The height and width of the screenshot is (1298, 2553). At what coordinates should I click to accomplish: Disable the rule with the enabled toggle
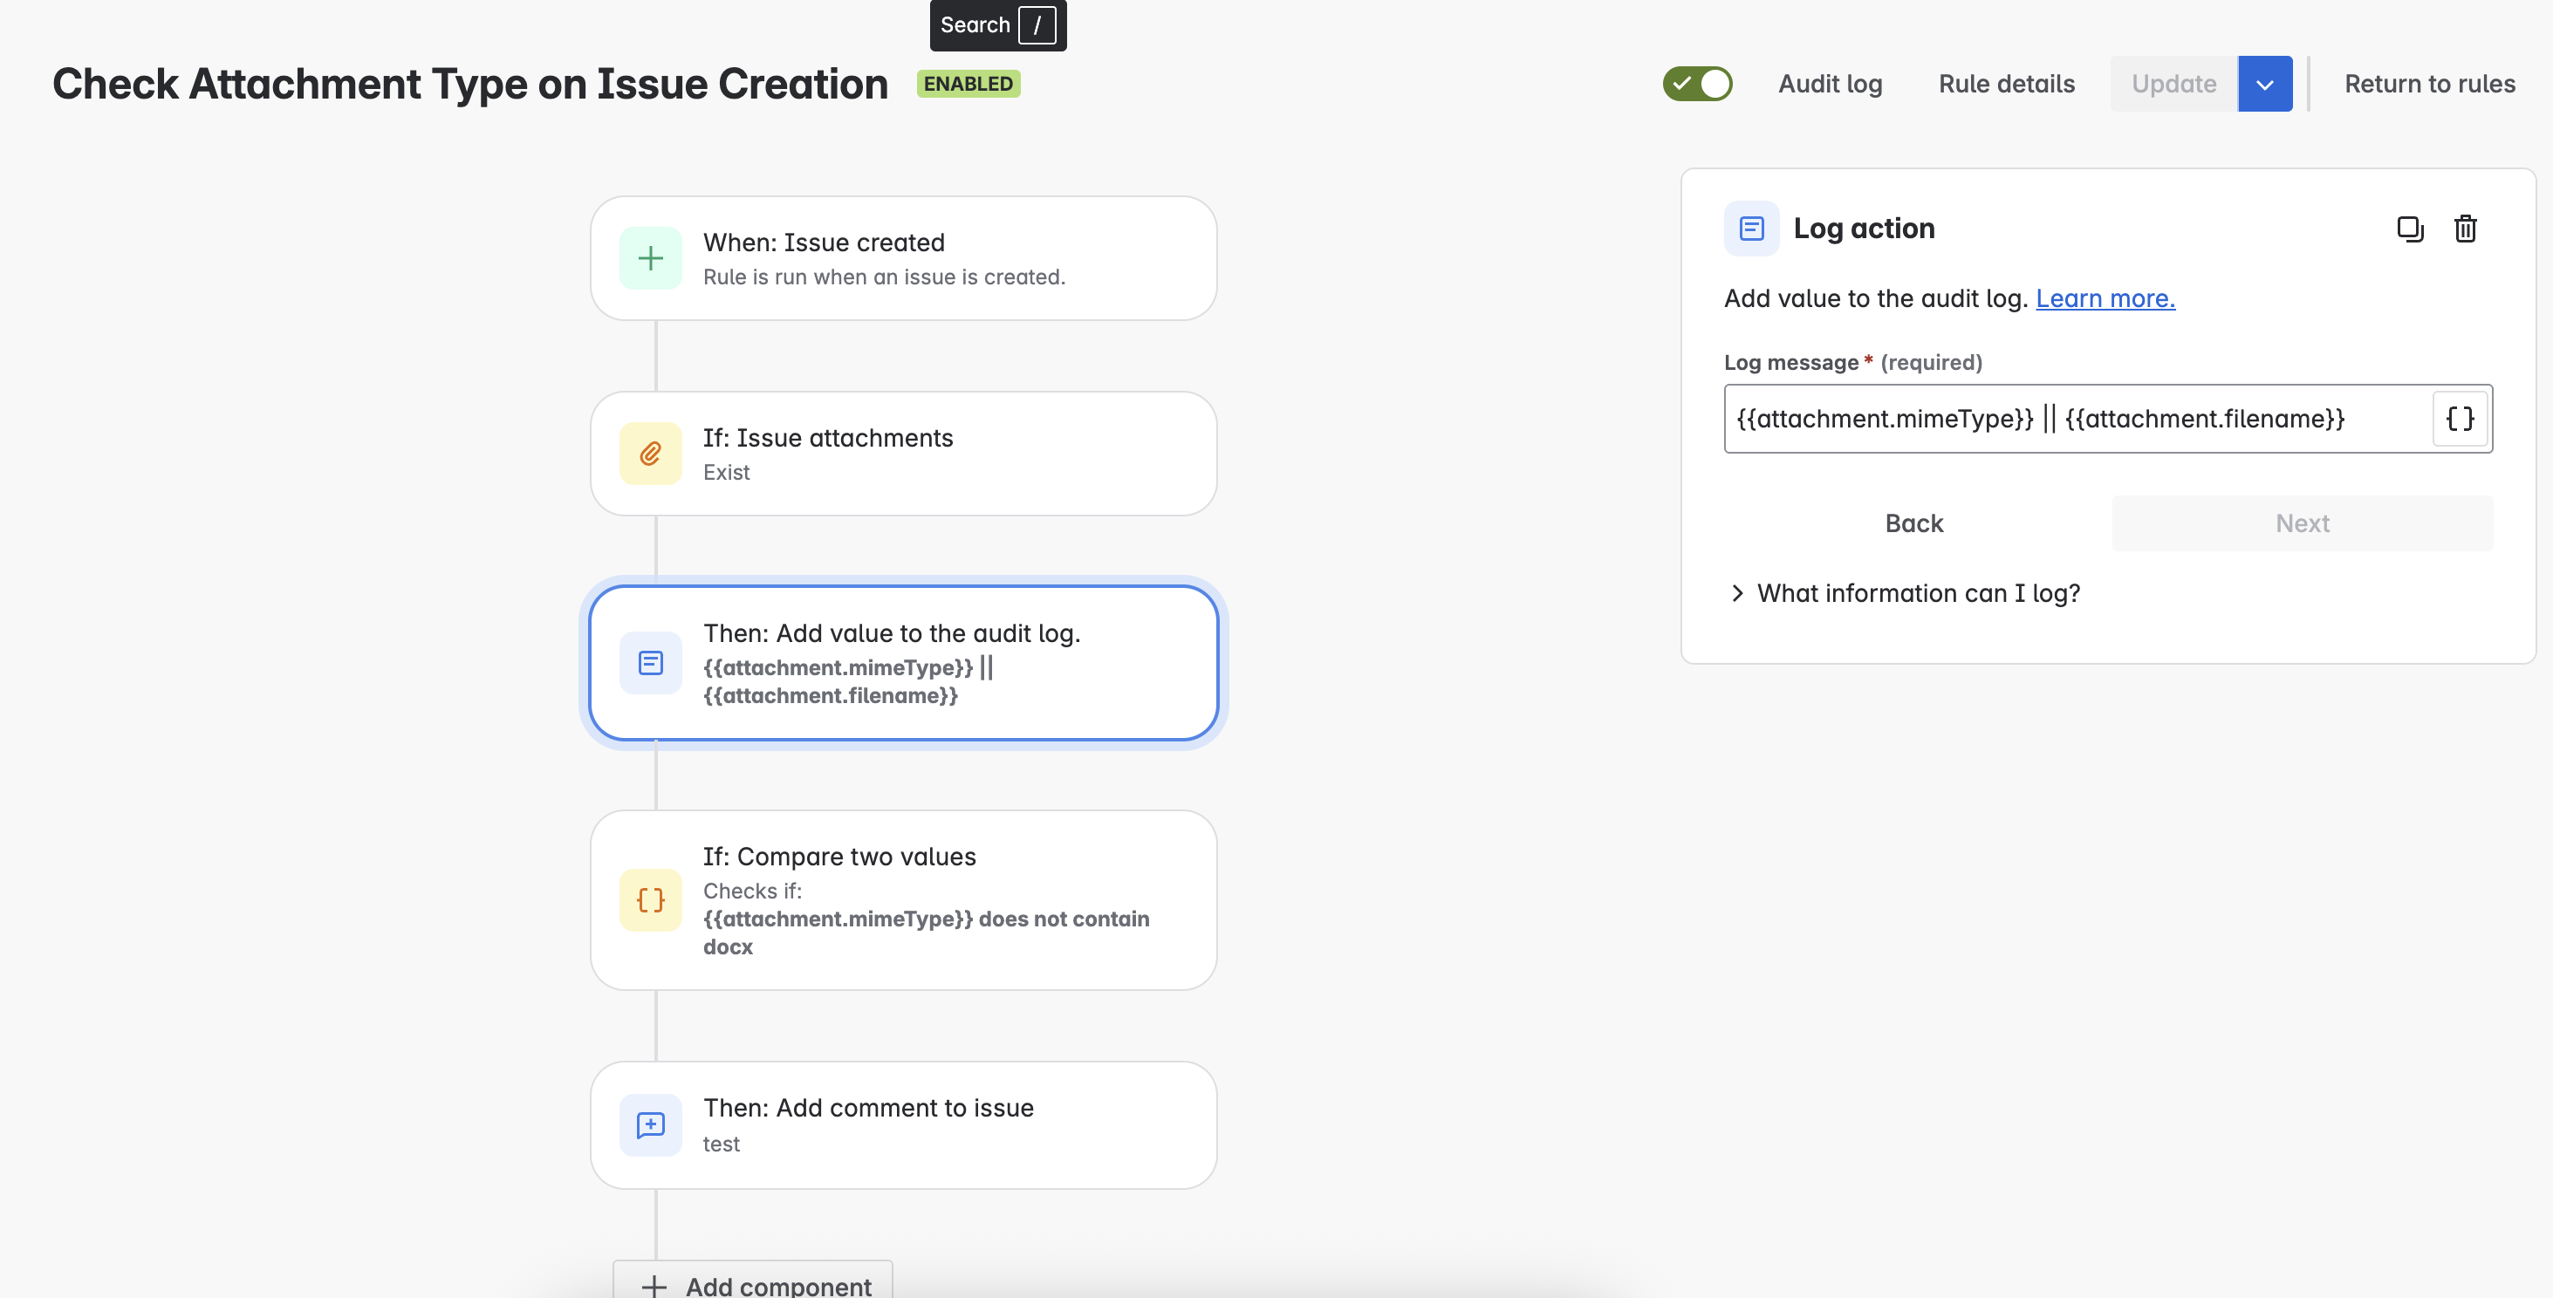click(x=1698, y=83)
